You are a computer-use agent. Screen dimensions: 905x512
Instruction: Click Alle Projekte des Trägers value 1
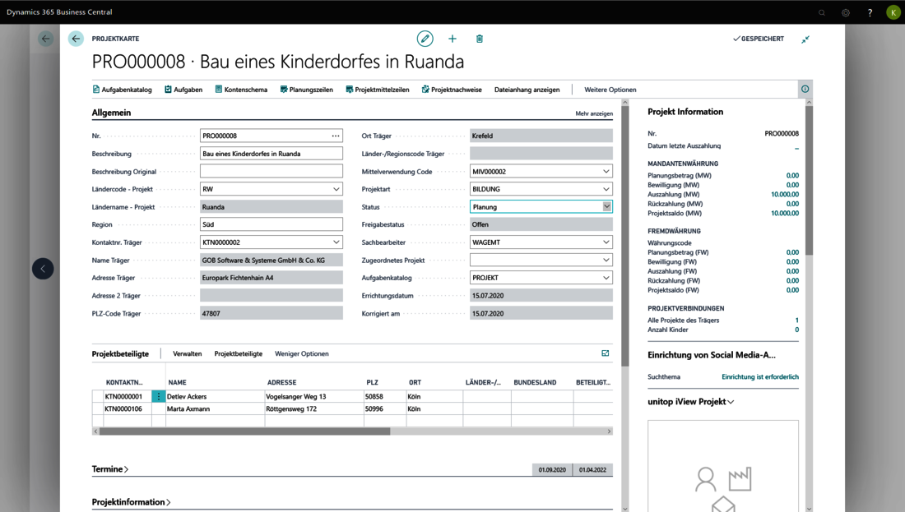pyautogui.click(x=796, y=321)
